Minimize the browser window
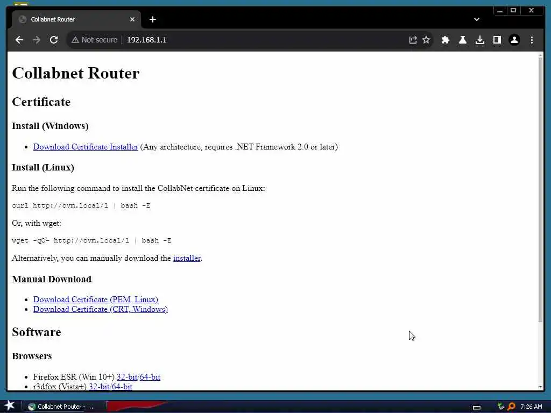This screenshot has width=551, height=413. [x=500, y=11]
